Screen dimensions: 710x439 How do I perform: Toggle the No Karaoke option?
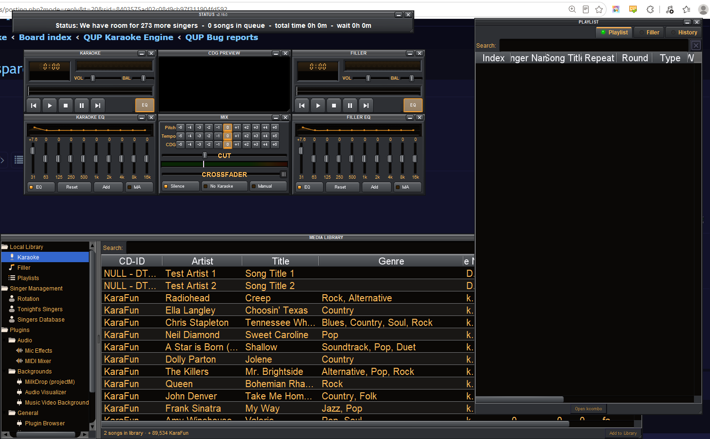pyautogui.click(x=225, y=186)
